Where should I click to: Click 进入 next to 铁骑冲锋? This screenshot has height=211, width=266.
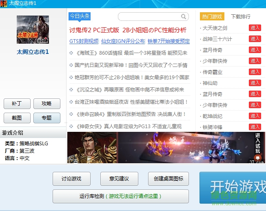coord(255,127)
